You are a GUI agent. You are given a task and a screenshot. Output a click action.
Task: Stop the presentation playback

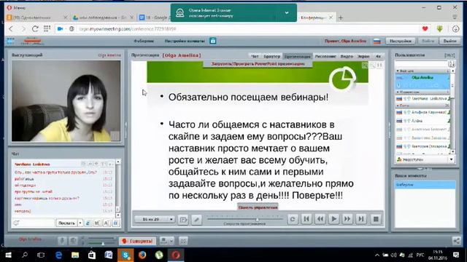[376, 219]
